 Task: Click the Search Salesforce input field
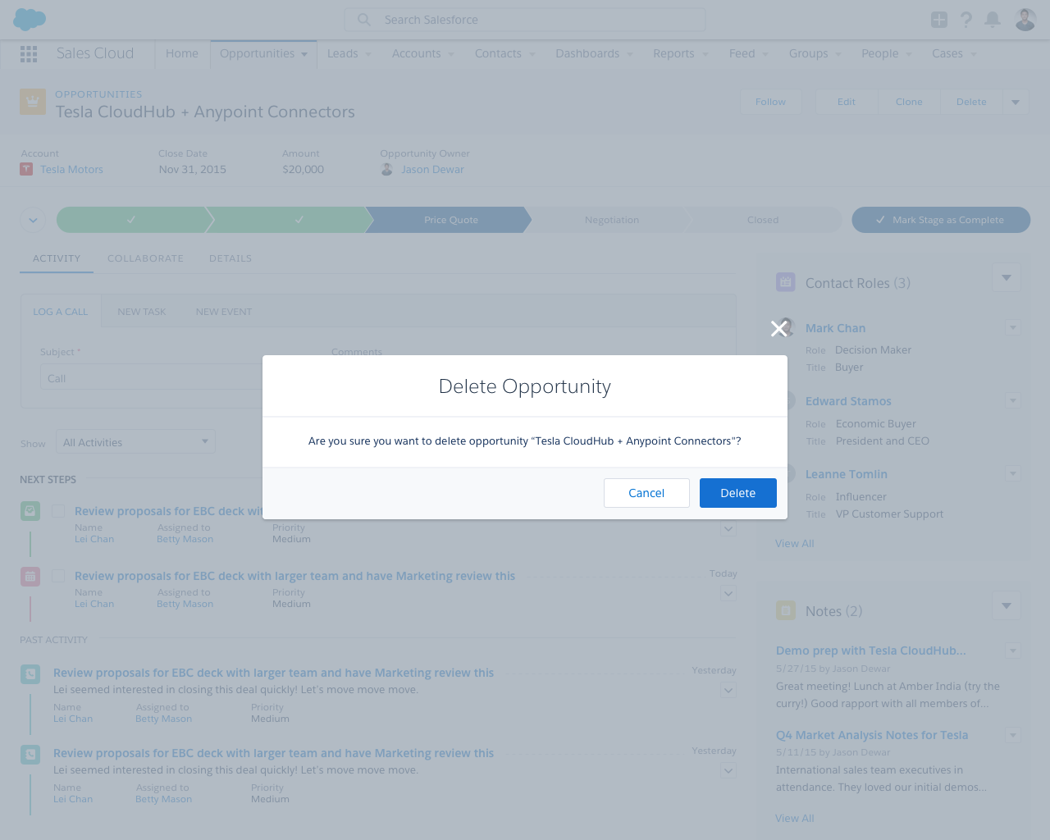(x=524, y=19)
